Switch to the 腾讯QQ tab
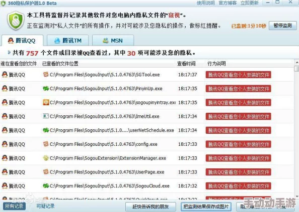The image size is (299, 212). click(22, 41)
